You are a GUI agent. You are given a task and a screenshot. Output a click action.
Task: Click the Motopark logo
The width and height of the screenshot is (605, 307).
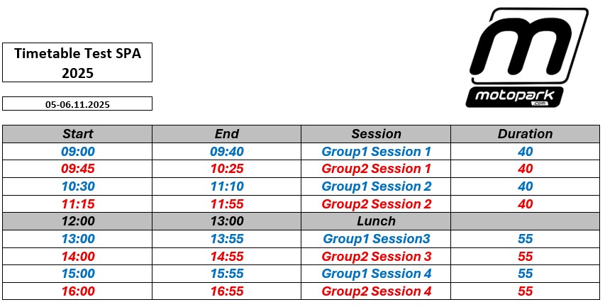(528, 57)
